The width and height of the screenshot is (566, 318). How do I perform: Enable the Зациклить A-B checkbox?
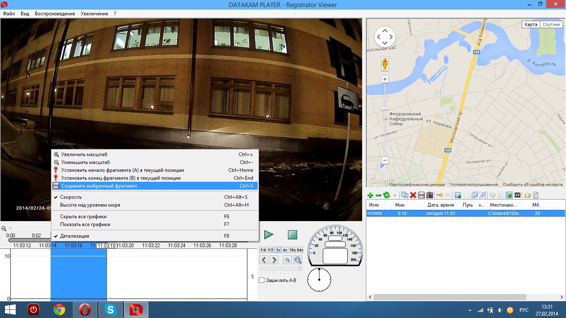(262, 280)
